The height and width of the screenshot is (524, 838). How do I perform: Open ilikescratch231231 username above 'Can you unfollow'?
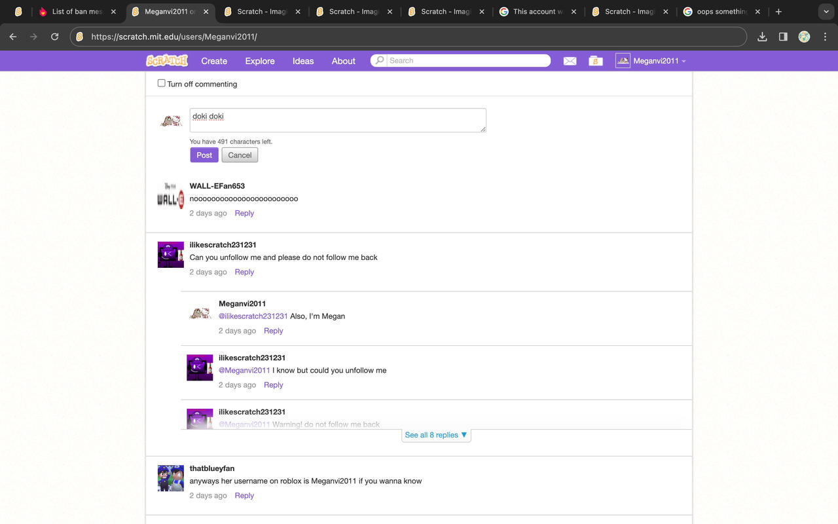(x=223, y=245)
